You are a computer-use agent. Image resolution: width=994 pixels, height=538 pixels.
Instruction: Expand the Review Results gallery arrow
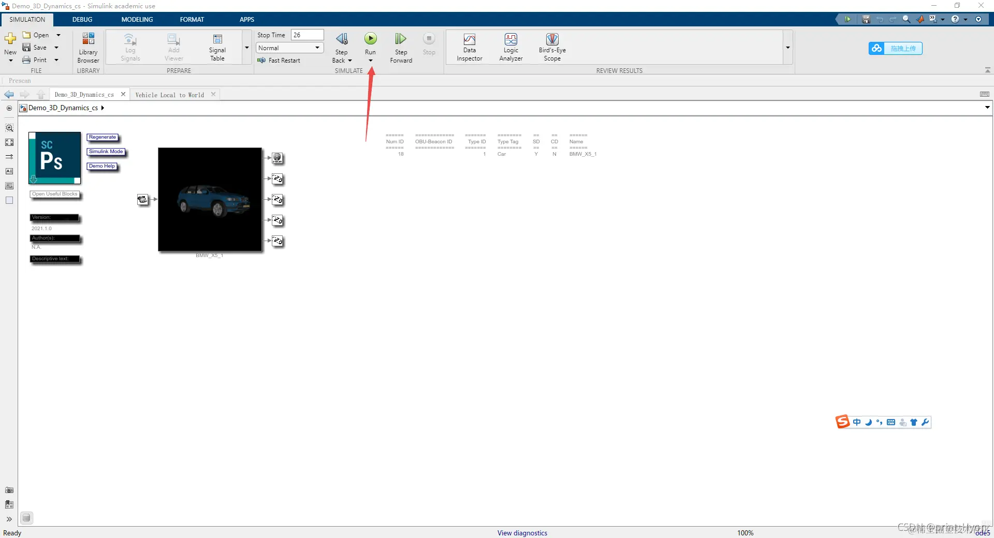coord(787,48)
